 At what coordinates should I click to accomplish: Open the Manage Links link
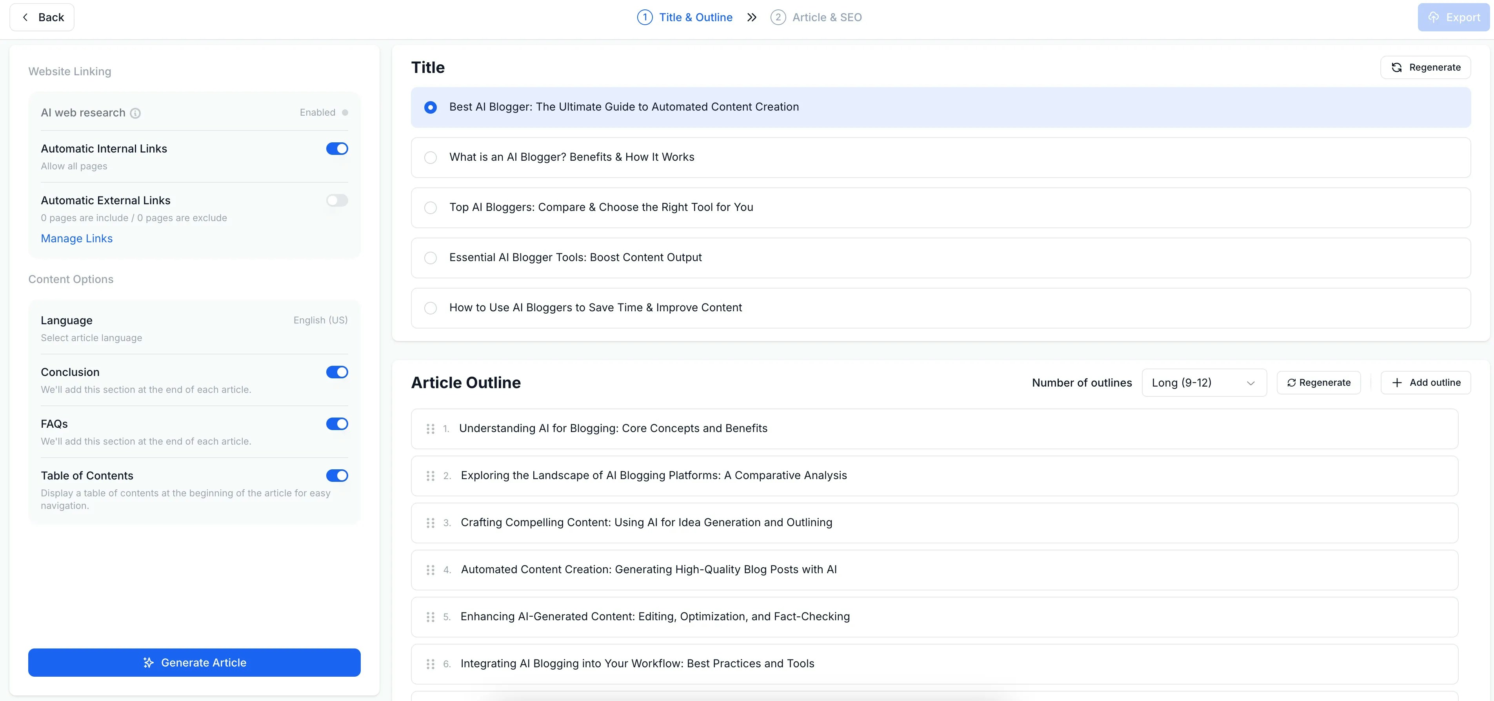(x=76, y=238)
